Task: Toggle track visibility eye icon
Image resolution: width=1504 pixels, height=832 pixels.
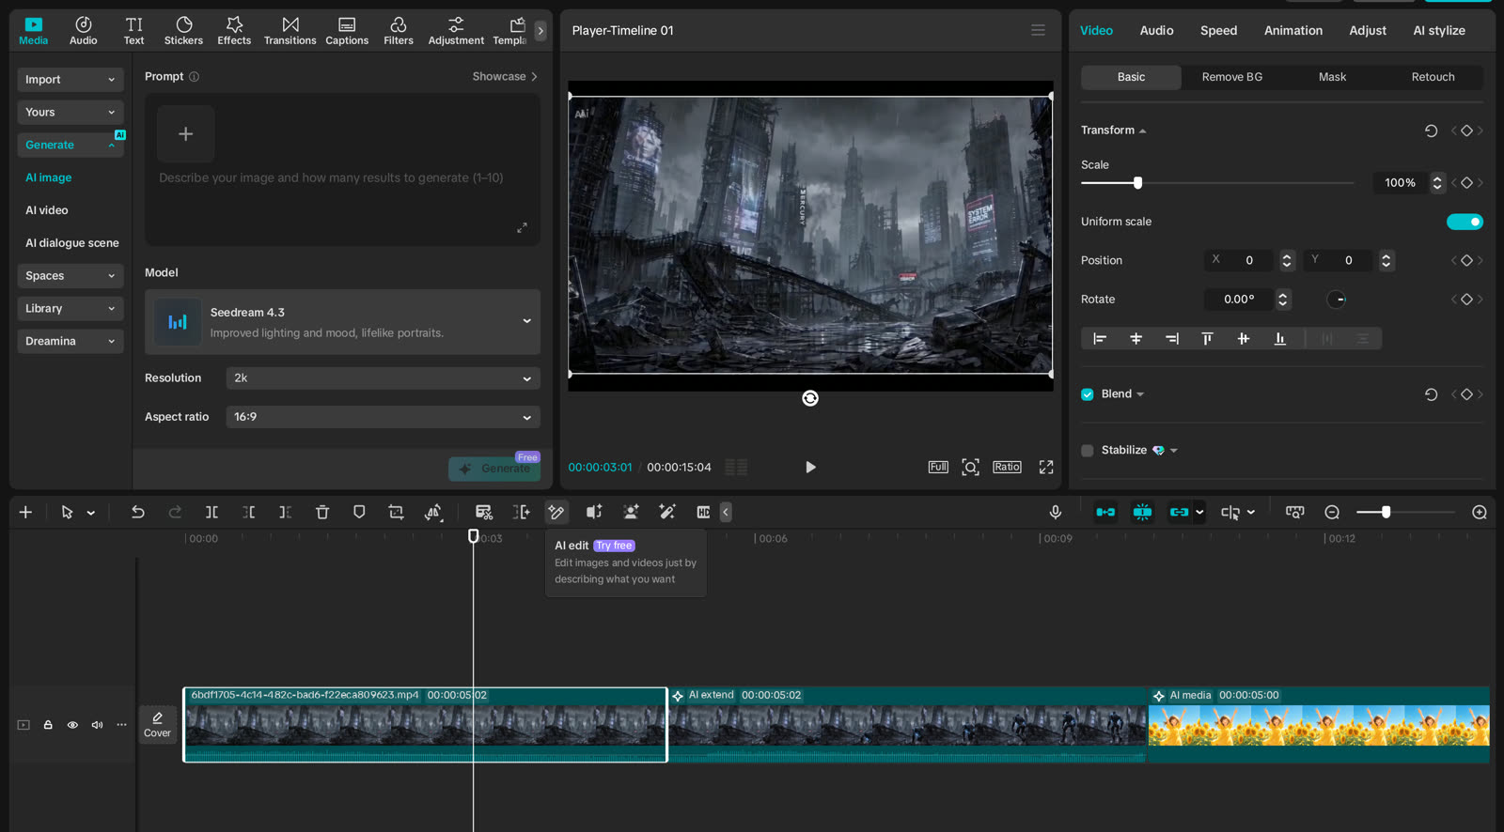Action: click(x=72, y=725)
